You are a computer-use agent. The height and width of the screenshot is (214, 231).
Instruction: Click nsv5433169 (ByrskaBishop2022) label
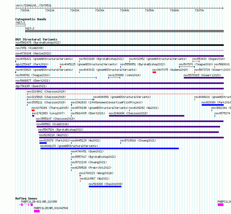pos(101,59)
